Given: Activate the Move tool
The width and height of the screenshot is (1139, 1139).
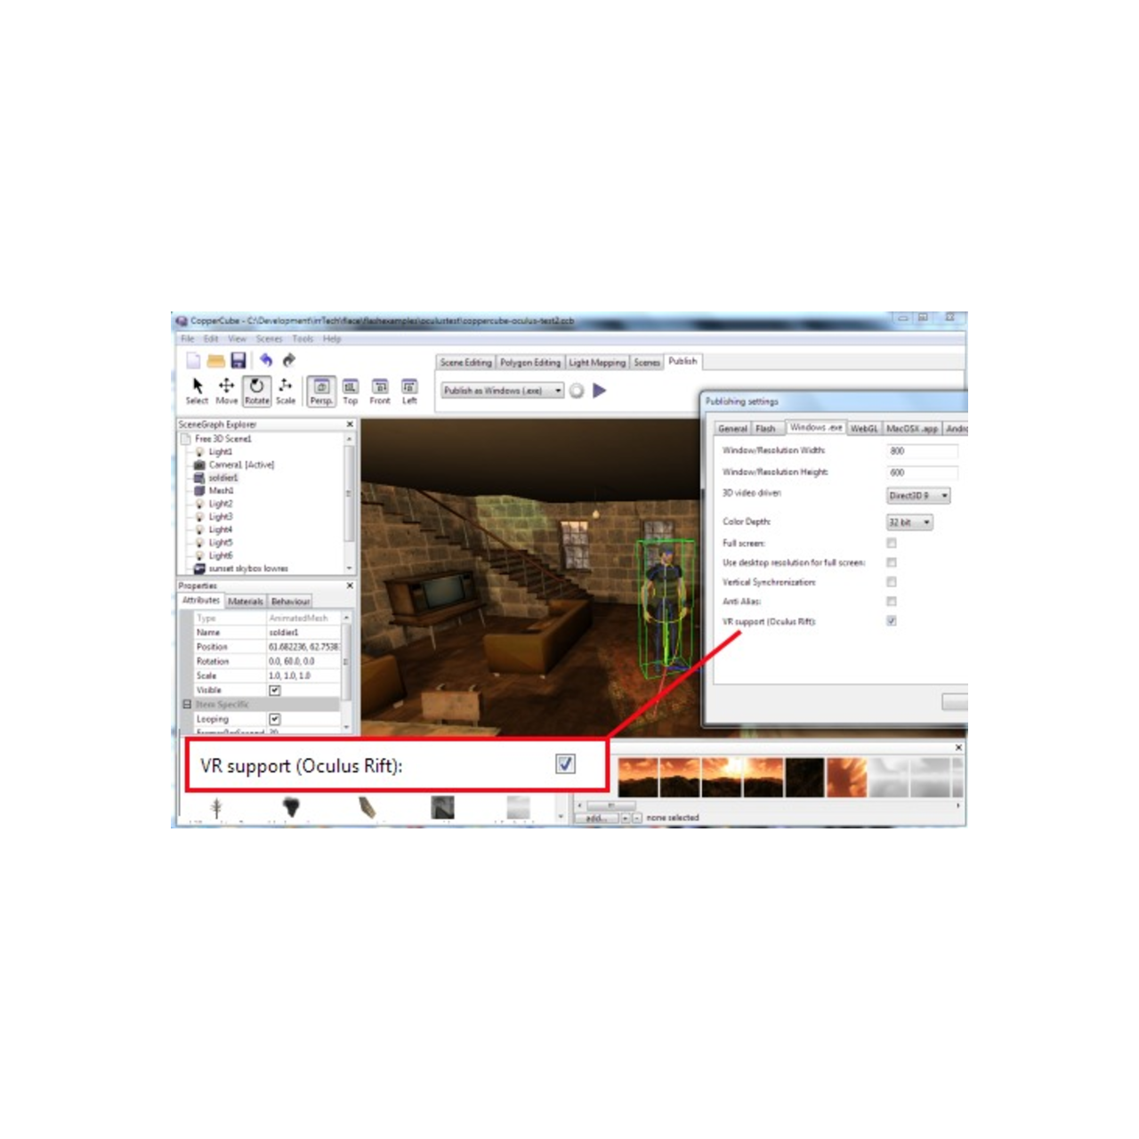Looking at the screenshot, I should pos(226,388).
